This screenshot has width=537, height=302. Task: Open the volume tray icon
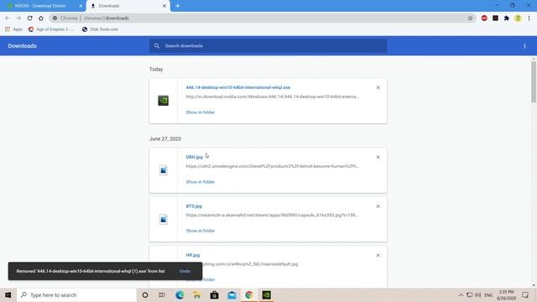pyautogui.click(x=478, y=294)
